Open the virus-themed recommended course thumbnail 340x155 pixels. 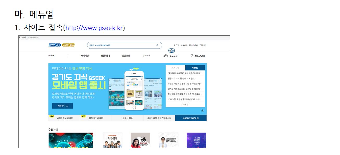[71, 140]
